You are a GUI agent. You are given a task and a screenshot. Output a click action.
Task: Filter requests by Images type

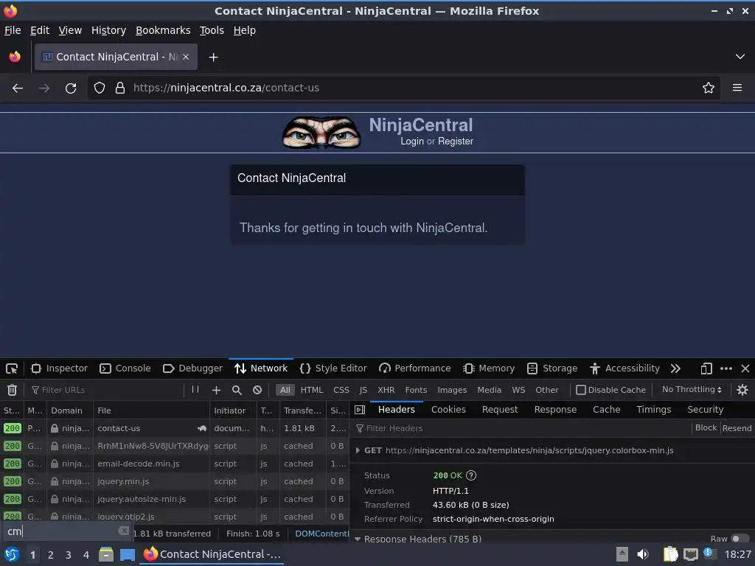coord(452,390)
